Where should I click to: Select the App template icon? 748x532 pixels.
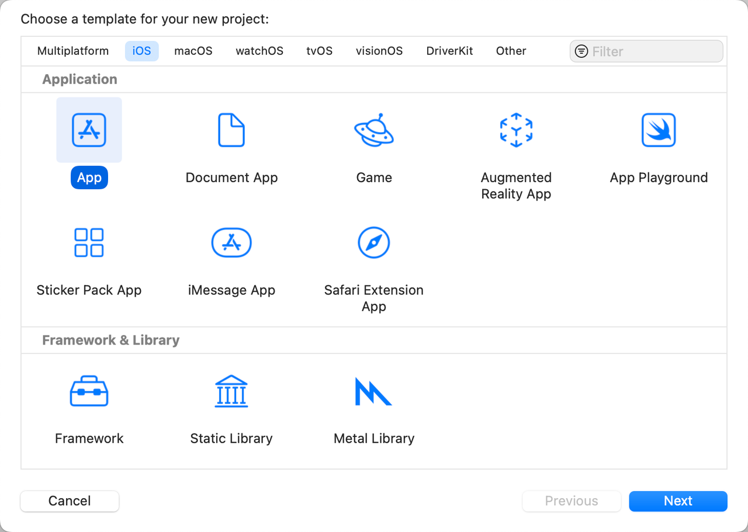(x=89, y=130)
